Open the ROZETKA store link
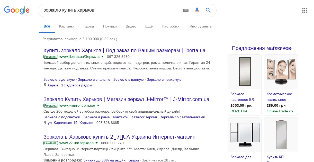The width and height of the screenshot is (314, 162). (x=239, y=111)
